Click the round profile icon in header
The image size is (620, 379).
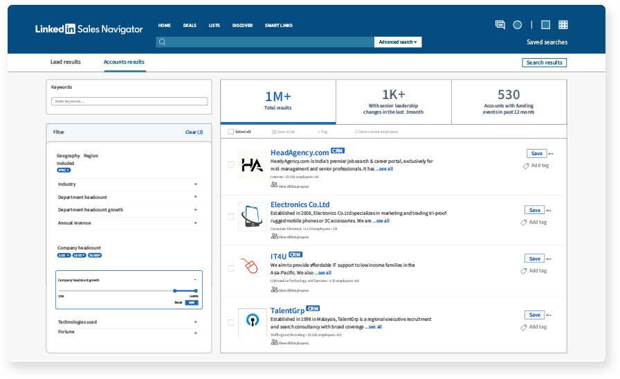pyautogui.click(x=517, y=25)
